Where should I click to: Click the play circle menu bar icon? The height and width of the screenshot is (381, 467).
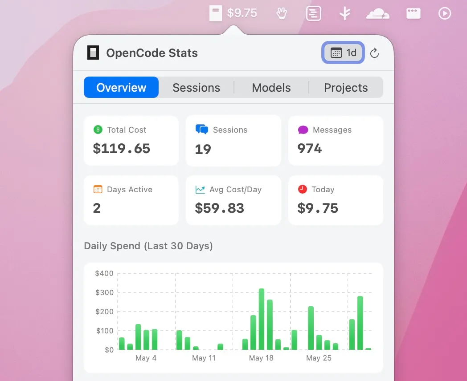tap(445, 13)
